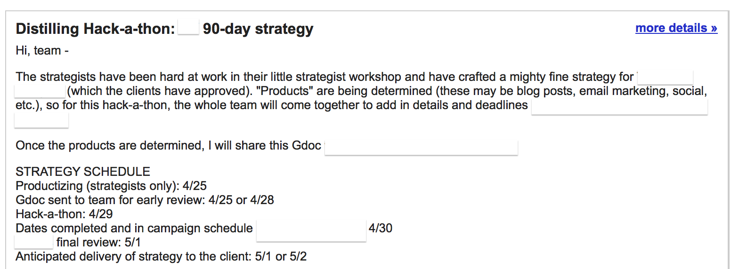Click the "Once the products are determined" sentence

pos(168,145)
